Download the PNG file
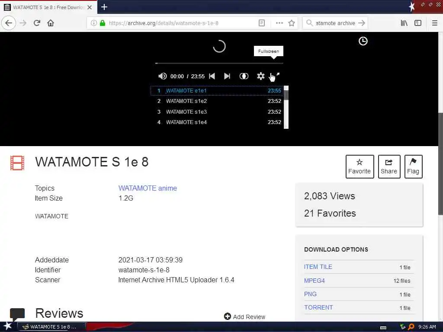This screenshot has height=332, width=443. (310, 294)
